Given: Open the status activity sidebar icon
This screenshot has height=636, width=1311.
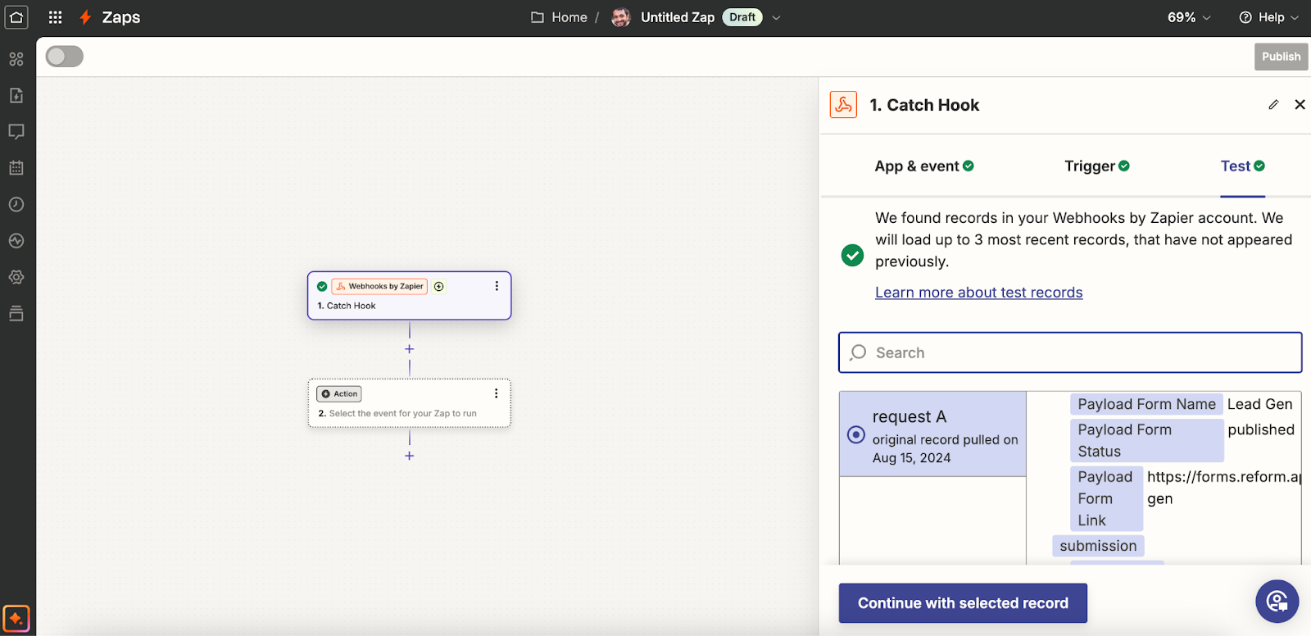Looking at the screenshot, I should (16, 241).
